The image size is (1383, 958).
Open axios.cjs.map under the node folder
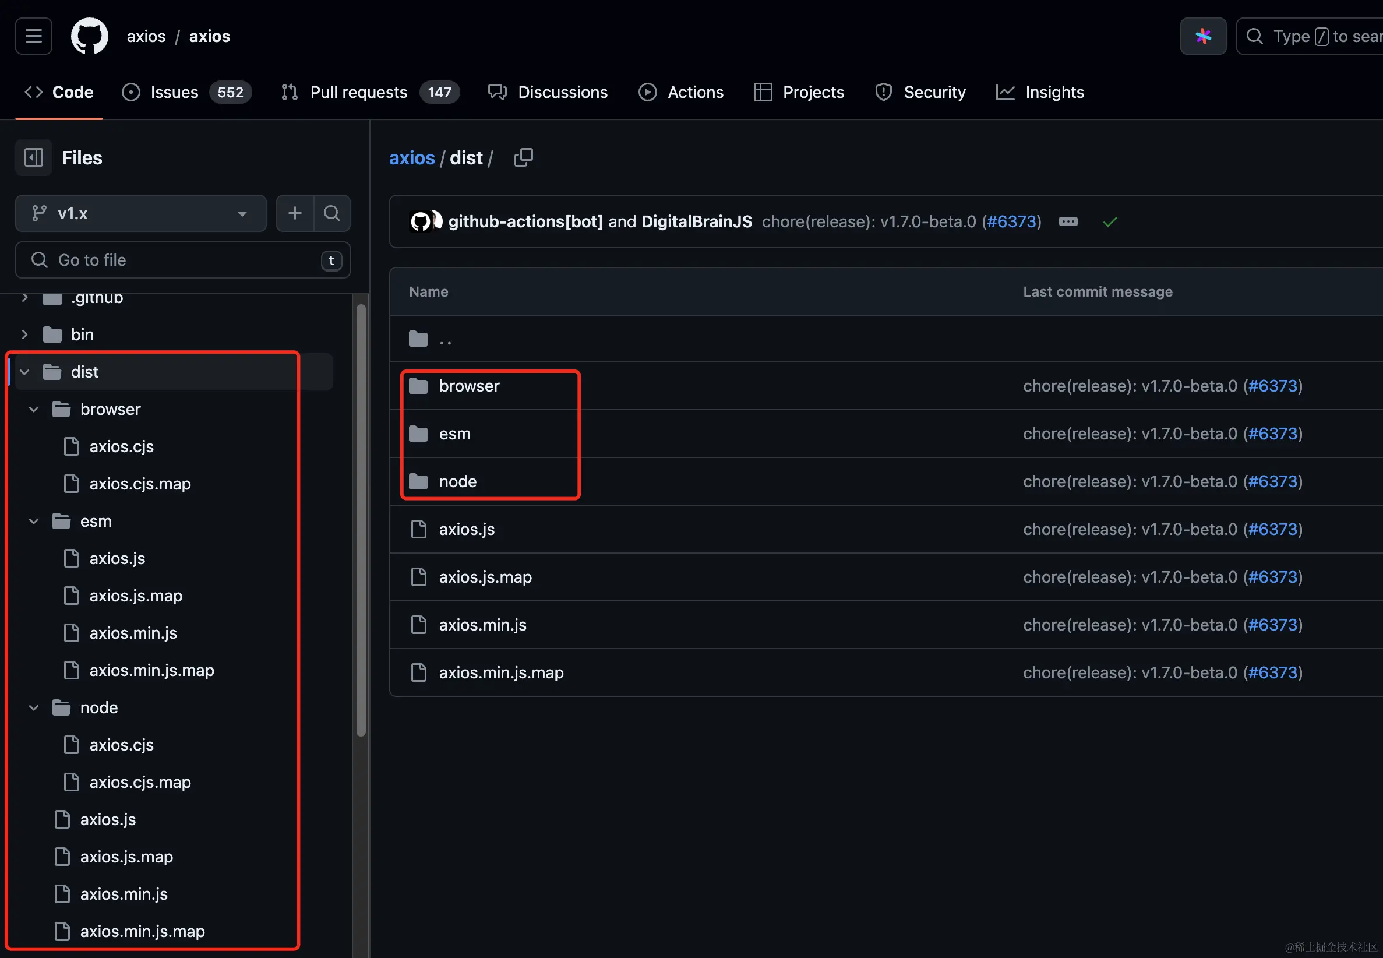pyautogui.click(x=140, y=782)
